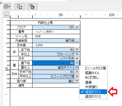Click the 備考 value field with dash
This screenshot has width=122, height=106.
56,85
